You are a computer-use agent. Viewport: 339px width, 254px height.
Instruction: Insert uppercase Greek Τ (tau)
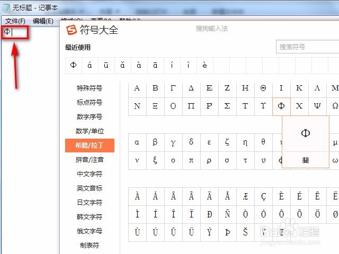pyautogui.click(x=245, y=106)
